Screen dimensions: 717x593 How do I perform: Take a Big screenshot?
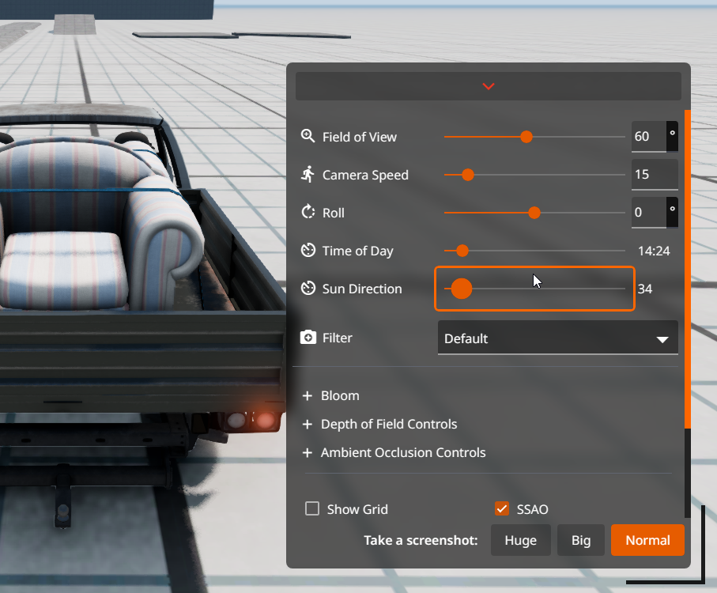581,540
